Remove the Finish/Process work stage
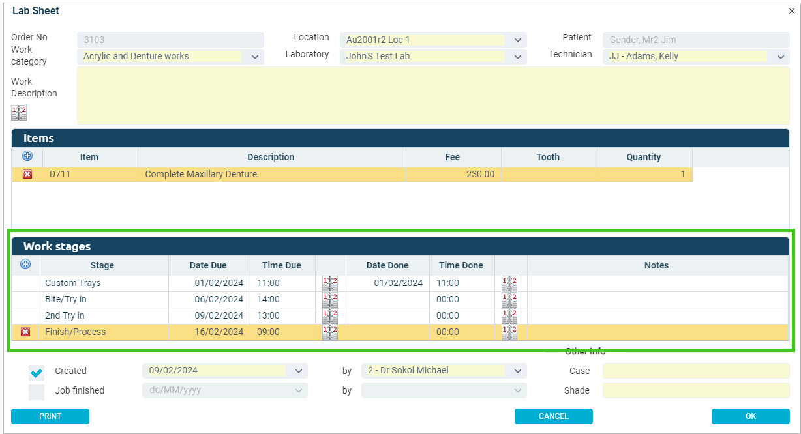 (x=25, y=332)
